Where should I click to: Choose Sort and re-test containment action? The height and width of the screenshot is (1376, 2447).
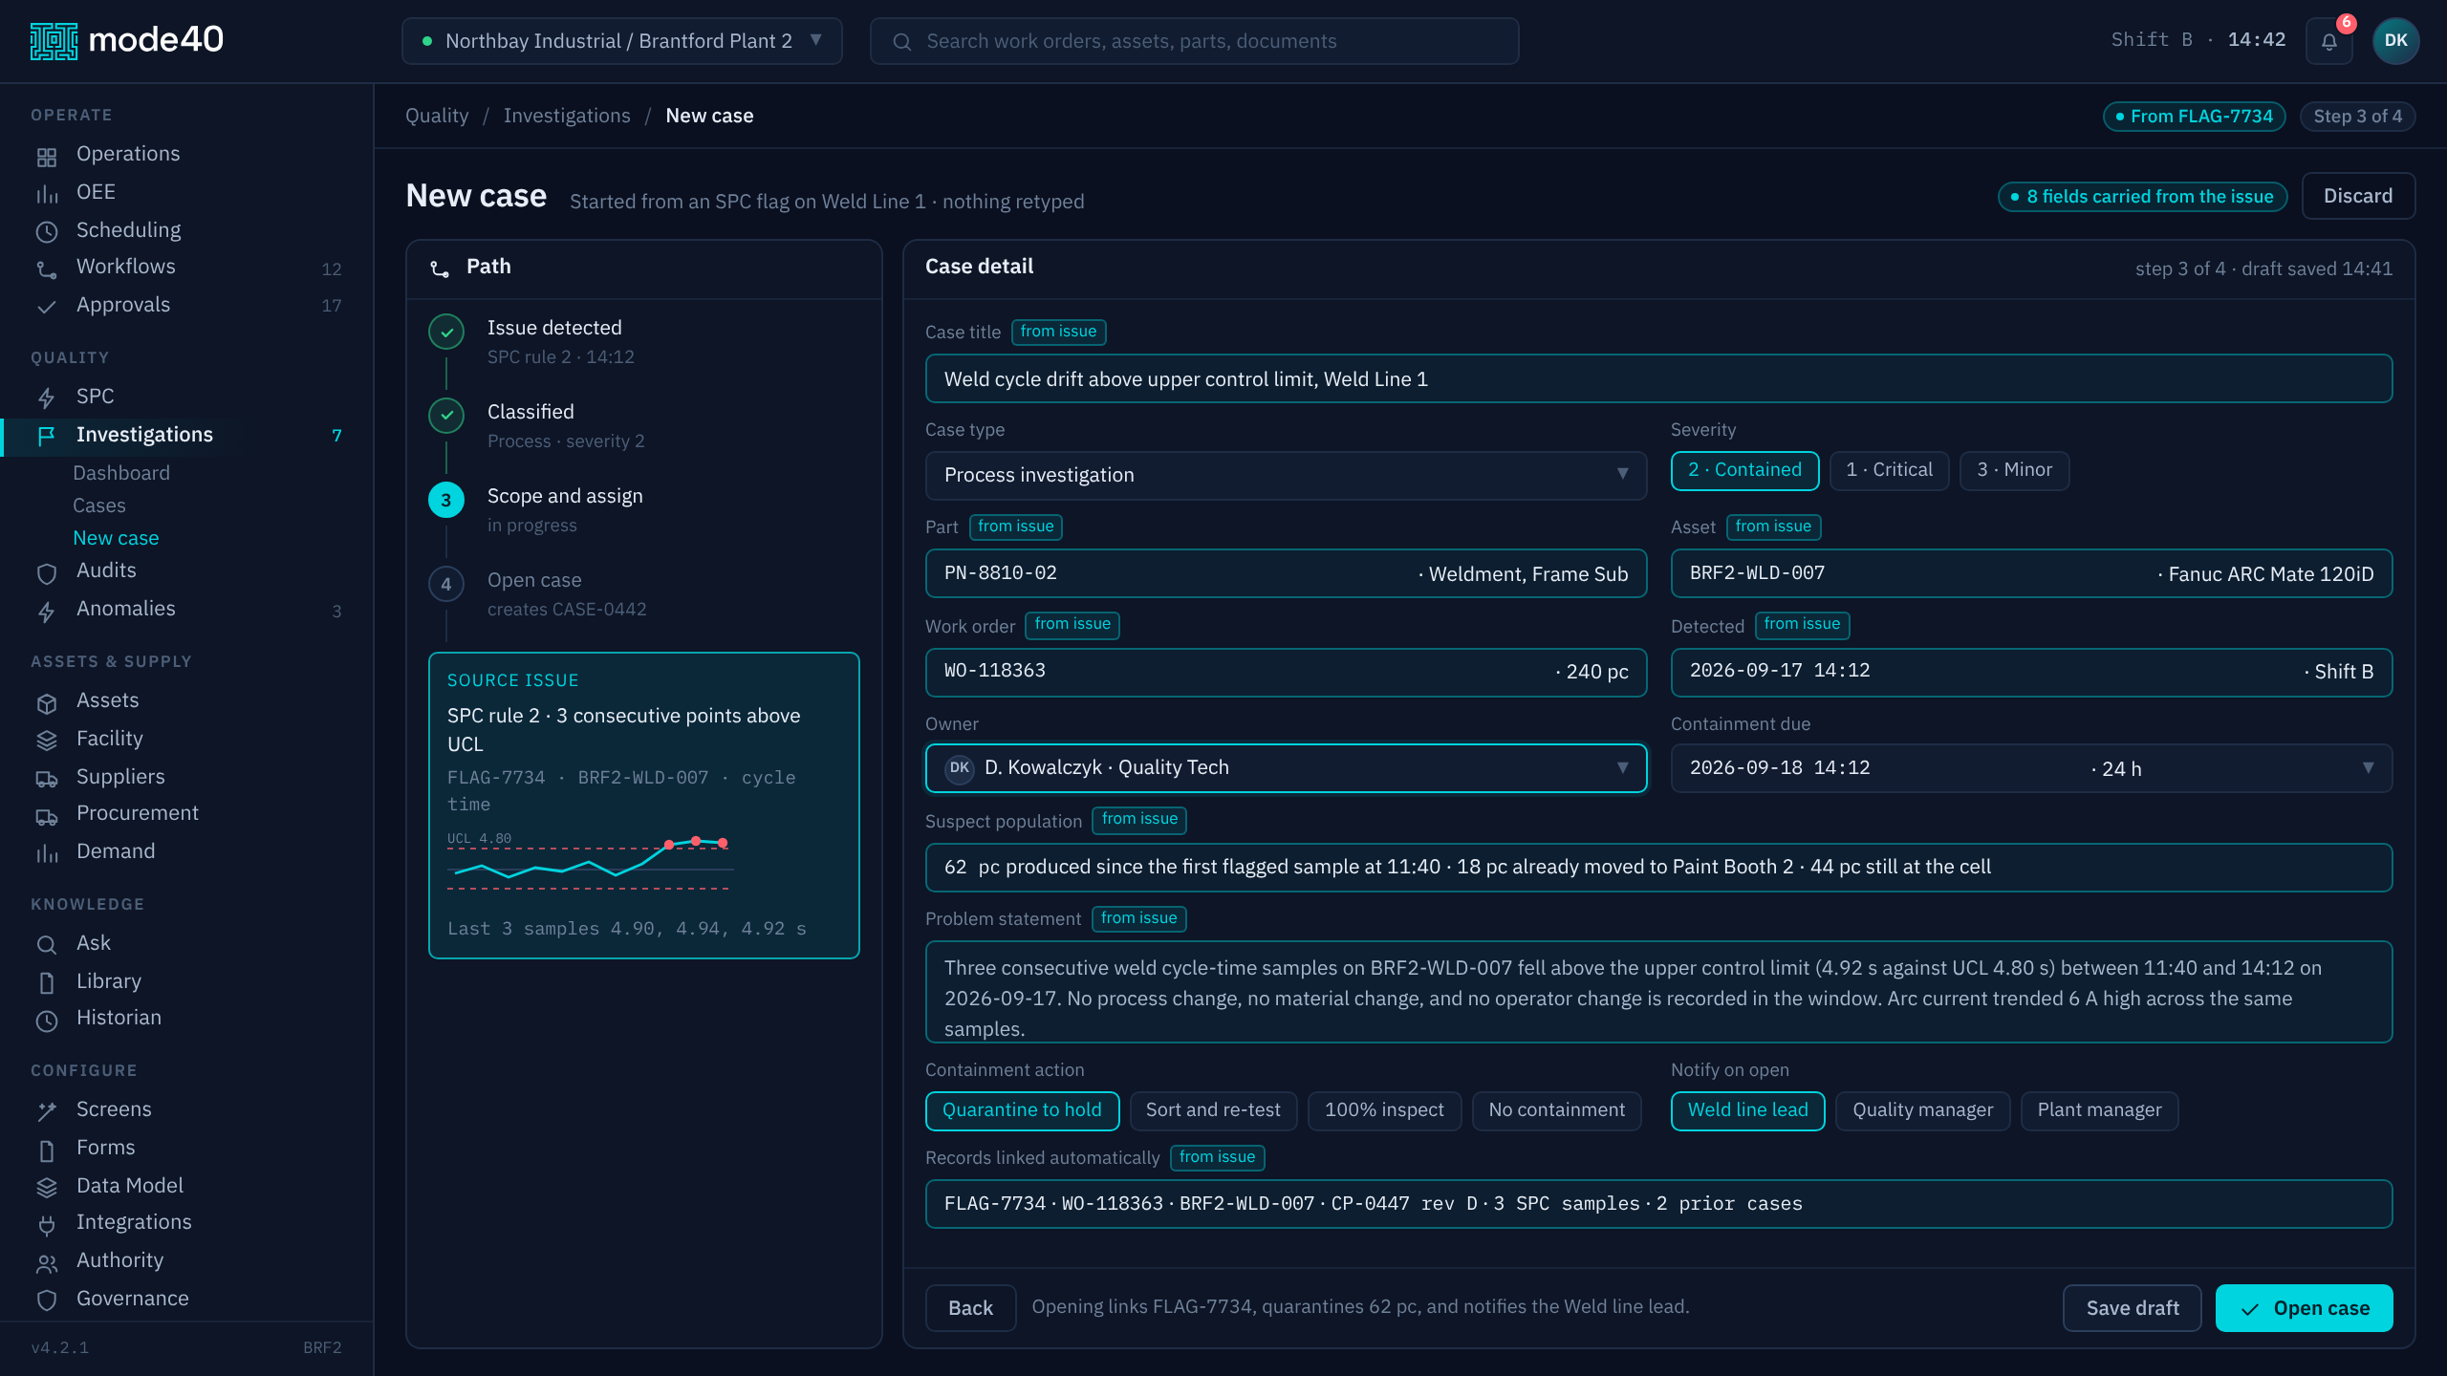(x=1213, y=1110)
